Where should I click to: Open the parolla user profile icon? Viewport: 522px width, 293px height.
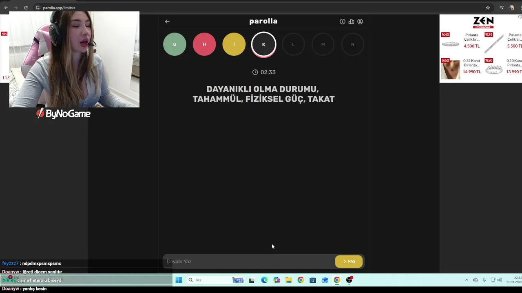(x=360, y=22)
